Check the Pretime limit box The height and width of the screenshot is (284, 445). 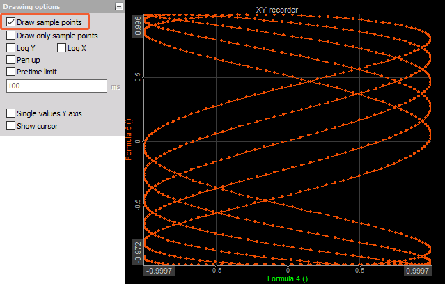click(10, 72)
